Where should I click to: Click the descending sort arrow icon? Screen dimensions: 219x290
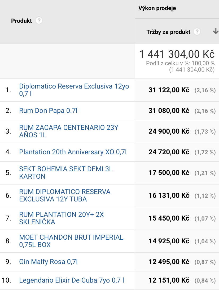(x=215, y=31)
